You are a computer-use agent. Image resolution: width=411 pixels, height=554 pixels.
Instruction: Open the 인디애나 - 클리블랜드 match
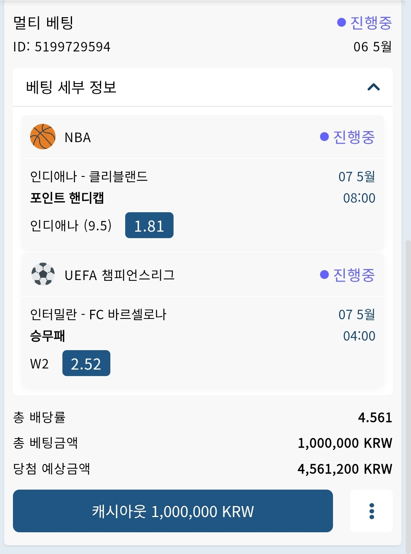pos(89,176)
